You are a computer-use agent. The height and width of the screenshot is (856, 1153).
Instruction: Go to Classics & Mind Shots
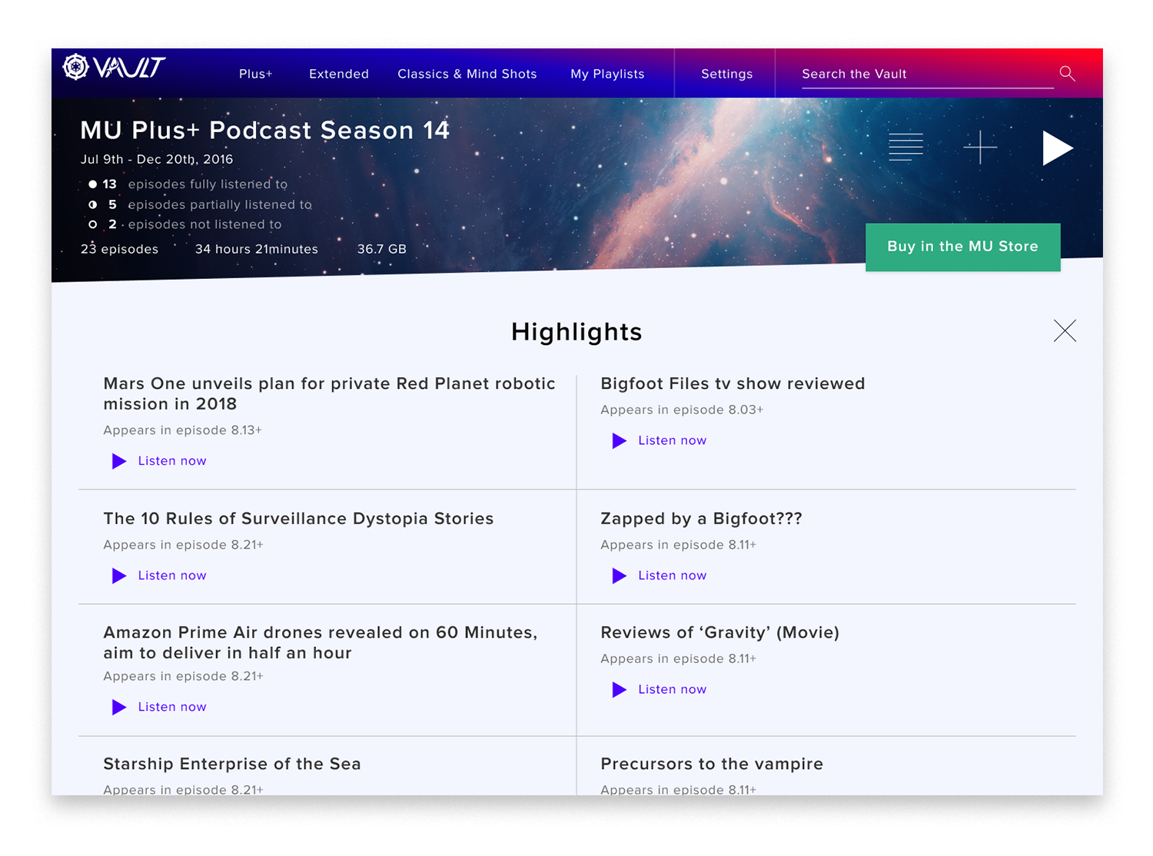click(x=467, y=74)
